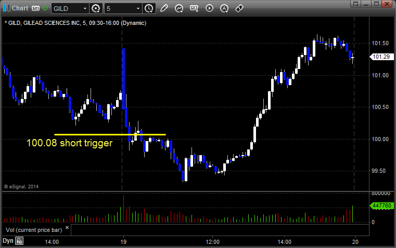The image size is (396, 248).
Task: Click the SIM mode indicator badge
Action: 35,8
